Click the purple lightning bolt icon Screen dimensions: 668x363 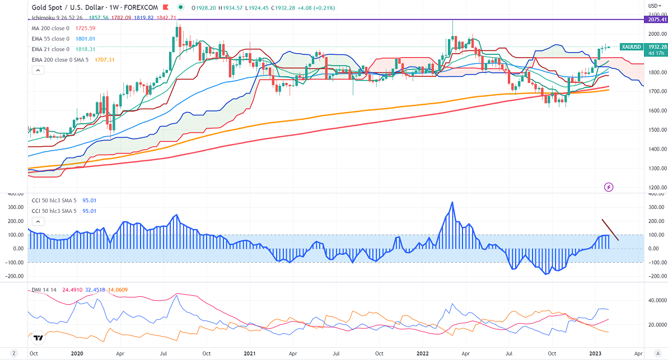pos(609,187)
